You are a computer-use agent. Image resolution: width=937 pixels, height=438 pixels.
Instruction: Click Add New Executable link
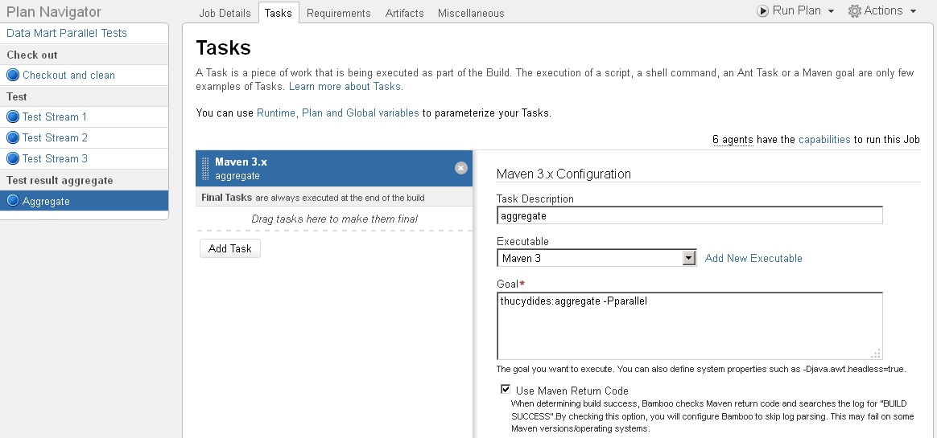tap(753, 259)
